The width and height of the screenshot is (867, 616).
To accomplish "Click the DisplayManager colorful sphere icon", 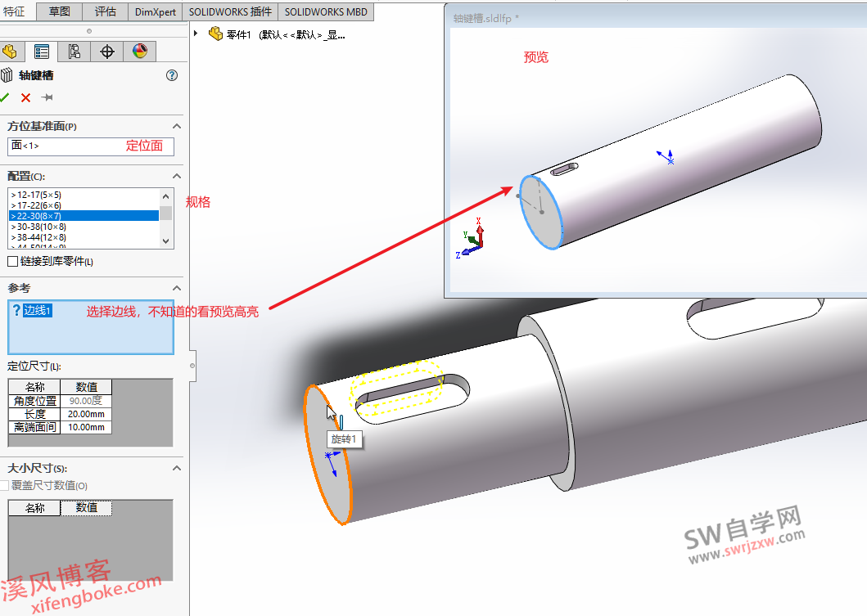I will 138,51.
